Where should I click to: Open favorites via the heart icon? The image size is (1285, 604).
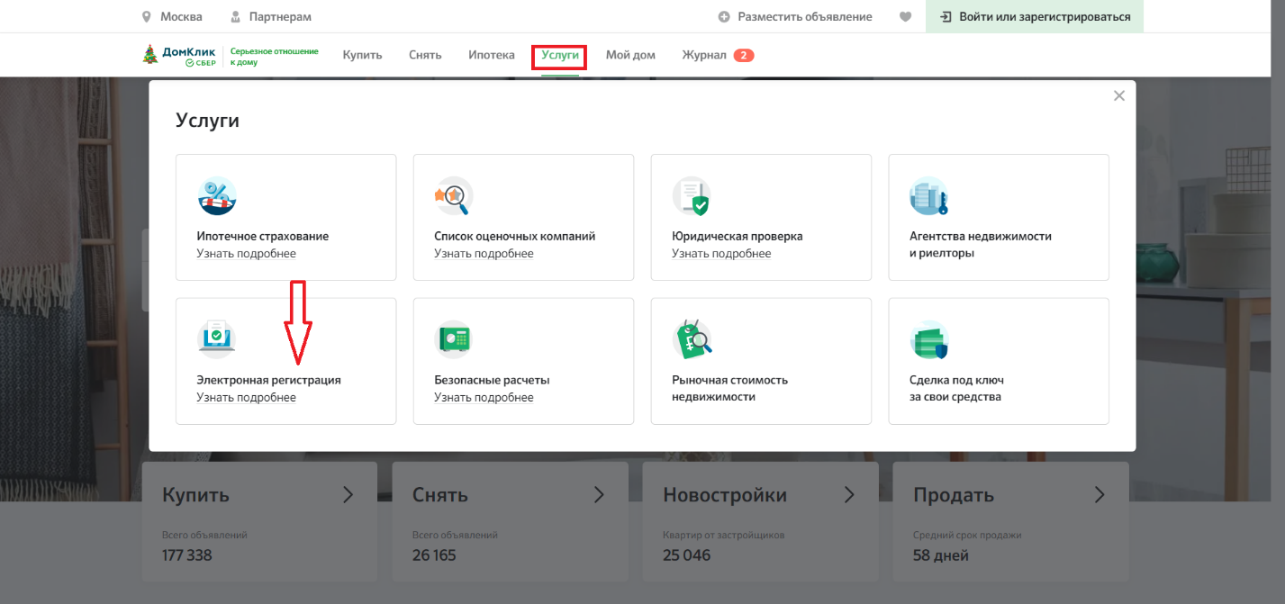tap(905, 17)
